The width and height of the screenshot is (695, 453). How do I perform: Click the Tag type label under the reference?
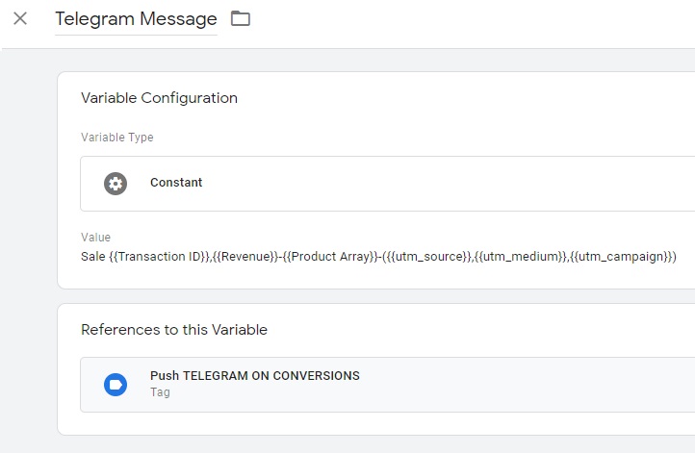[x=160, y=392]
